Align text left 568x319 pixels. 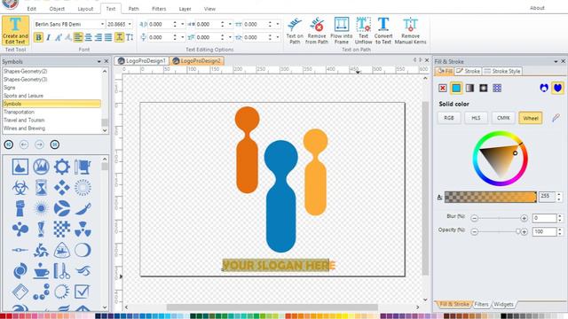point(78,37)
